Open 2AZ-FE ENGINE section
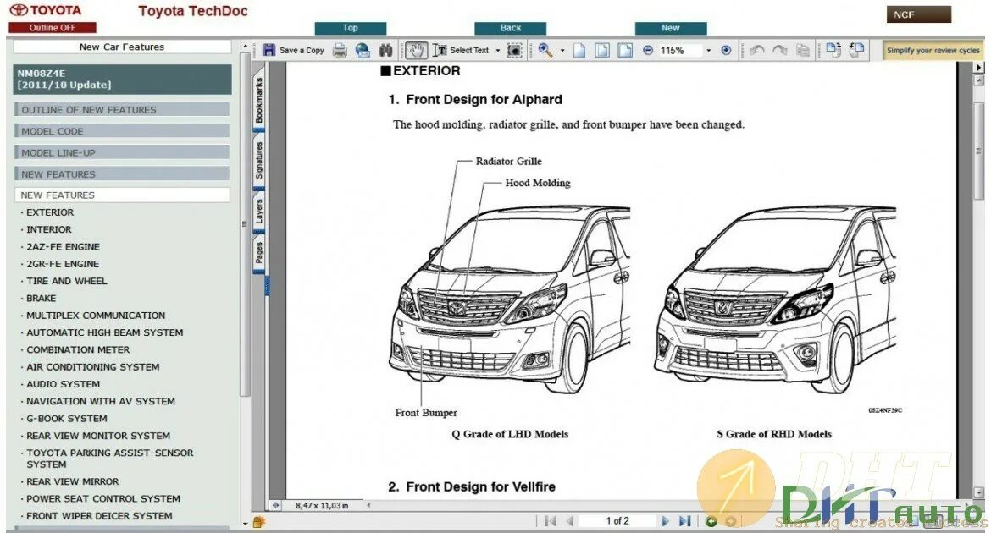The height and width of the screenshot is (533, 991). [64, 247]
